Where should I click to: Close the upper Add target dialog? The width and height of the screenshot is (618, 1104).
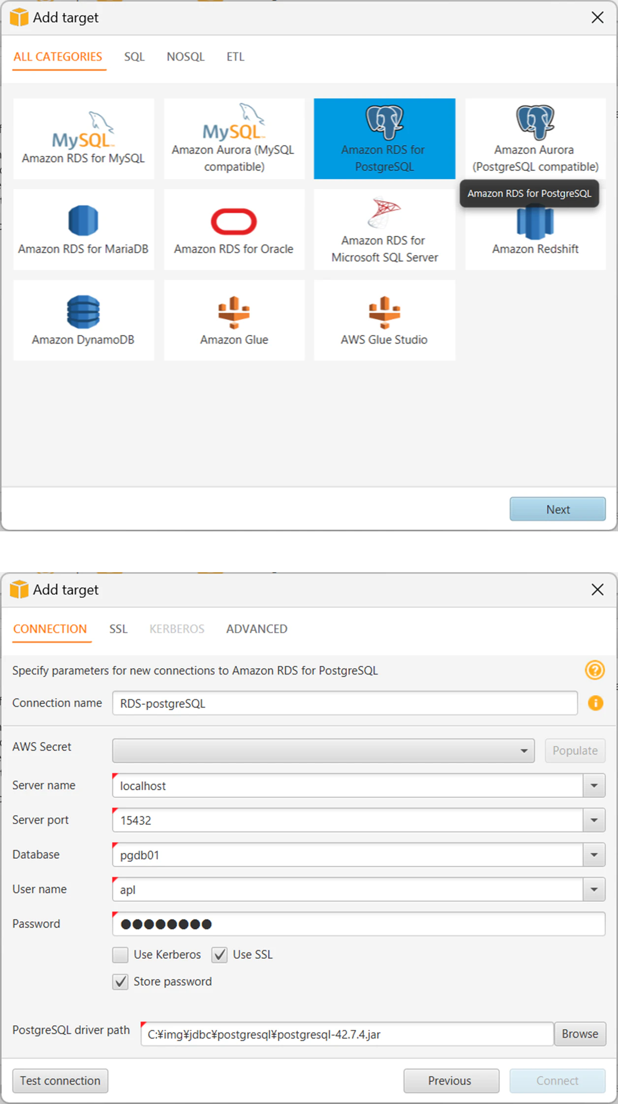[597, 17]
